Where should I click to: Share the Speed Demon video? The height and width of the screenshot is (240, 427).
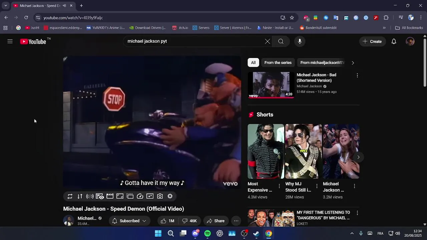[216, 221]
